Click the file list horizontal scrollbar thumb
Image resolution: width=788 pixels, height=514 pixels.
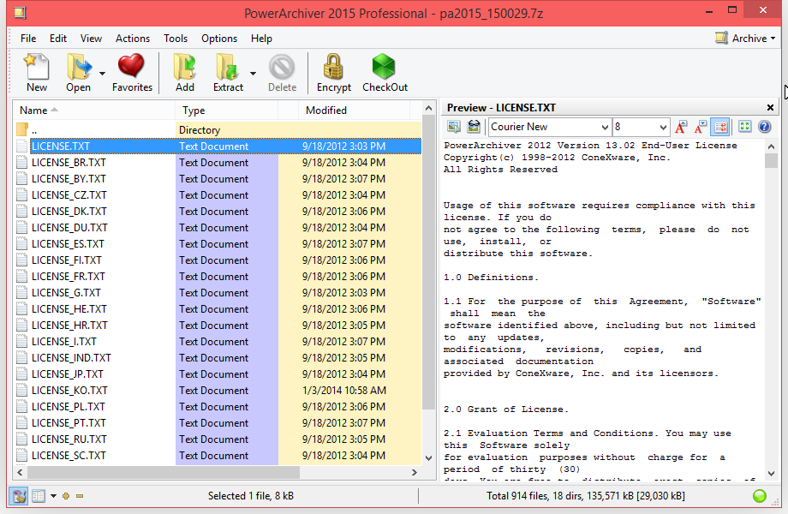pos(164,472)
